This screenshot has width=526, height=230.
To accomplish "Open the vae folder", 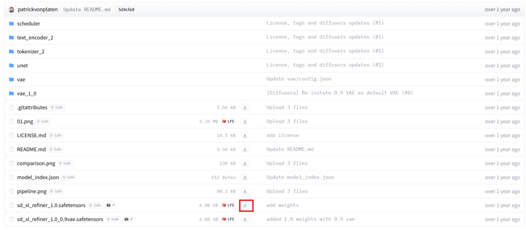I will pos(21,79).
